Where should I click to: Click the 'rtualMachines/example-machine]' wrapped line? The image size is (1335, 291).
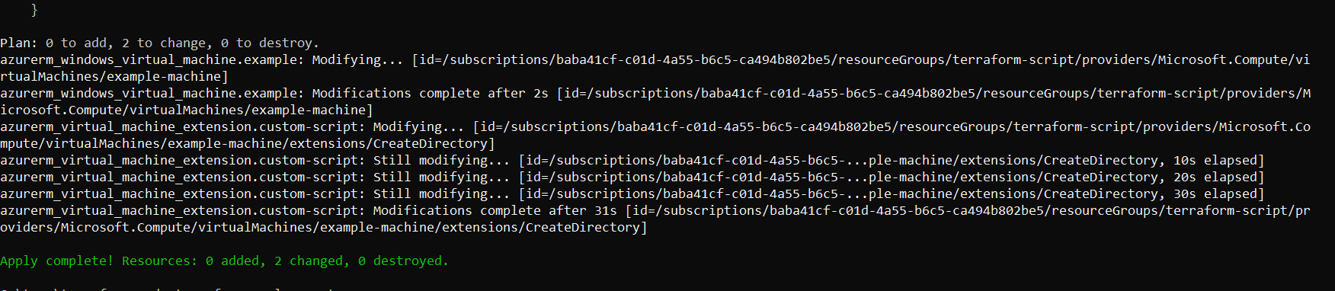coord(114,77)
